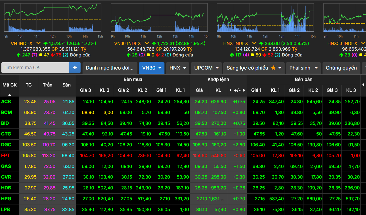The width and height of the screenshot is (366, 215).
Task: Click the HNX-INDEX chart thumbnail
Action: point(265,18)
